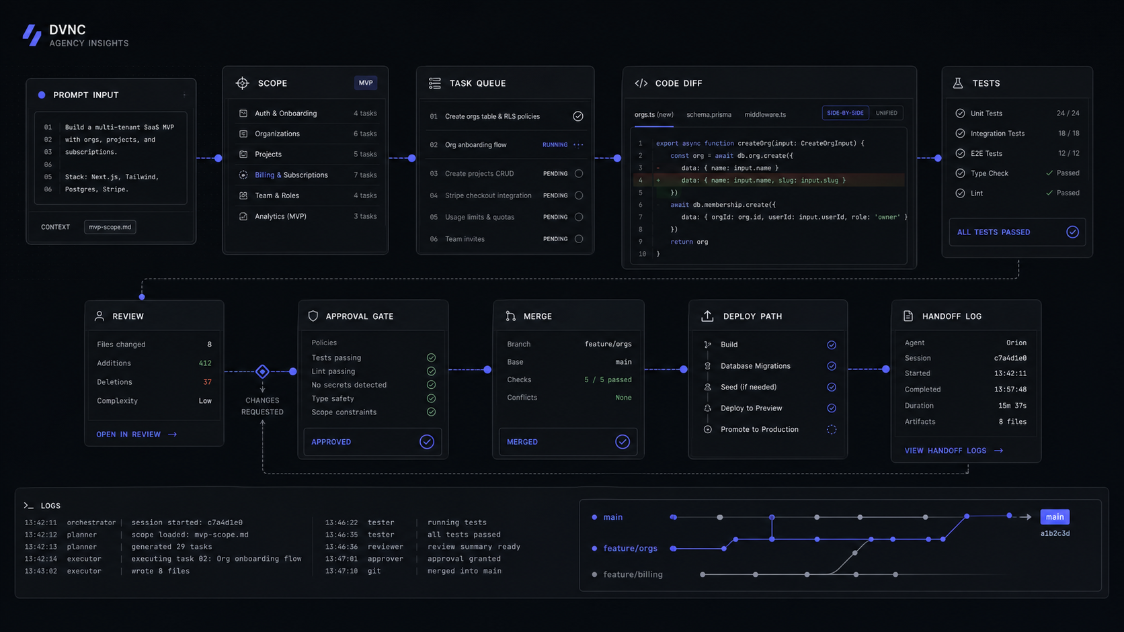Click the Merge branch icon
This screenshot has width=1124, height=632.
[511, 316]
